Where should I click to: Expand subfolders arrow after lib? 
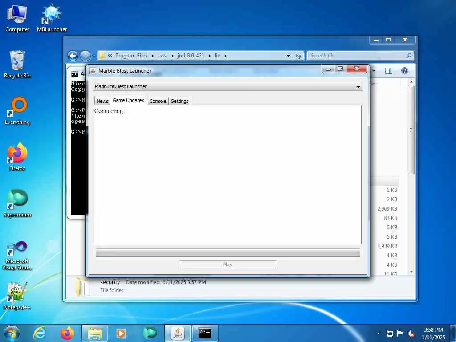pos(225,56)
